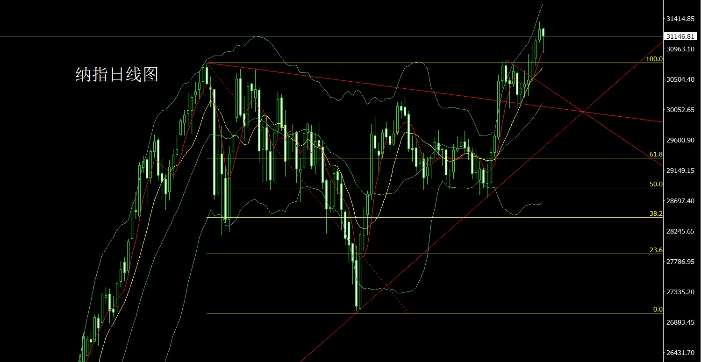Screen dimensions: 701x362
Task: Click the current price label 31146.81
Action: point(680,36)
